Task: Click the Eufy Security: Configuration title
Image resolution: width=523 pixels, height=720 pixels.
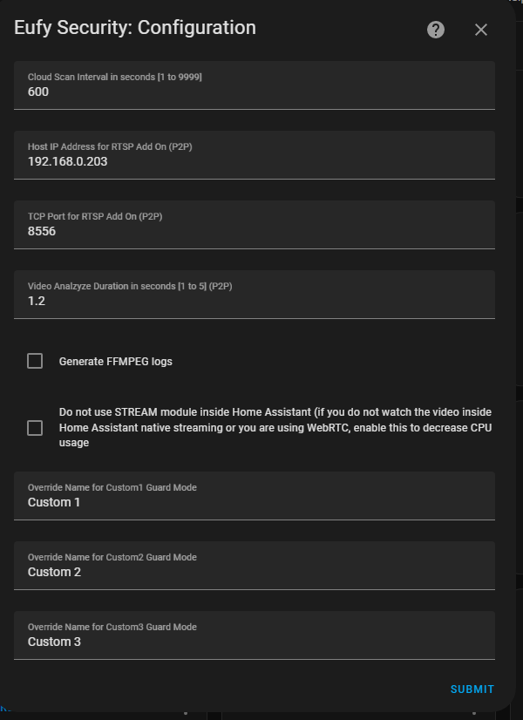Action: (133, 28)
